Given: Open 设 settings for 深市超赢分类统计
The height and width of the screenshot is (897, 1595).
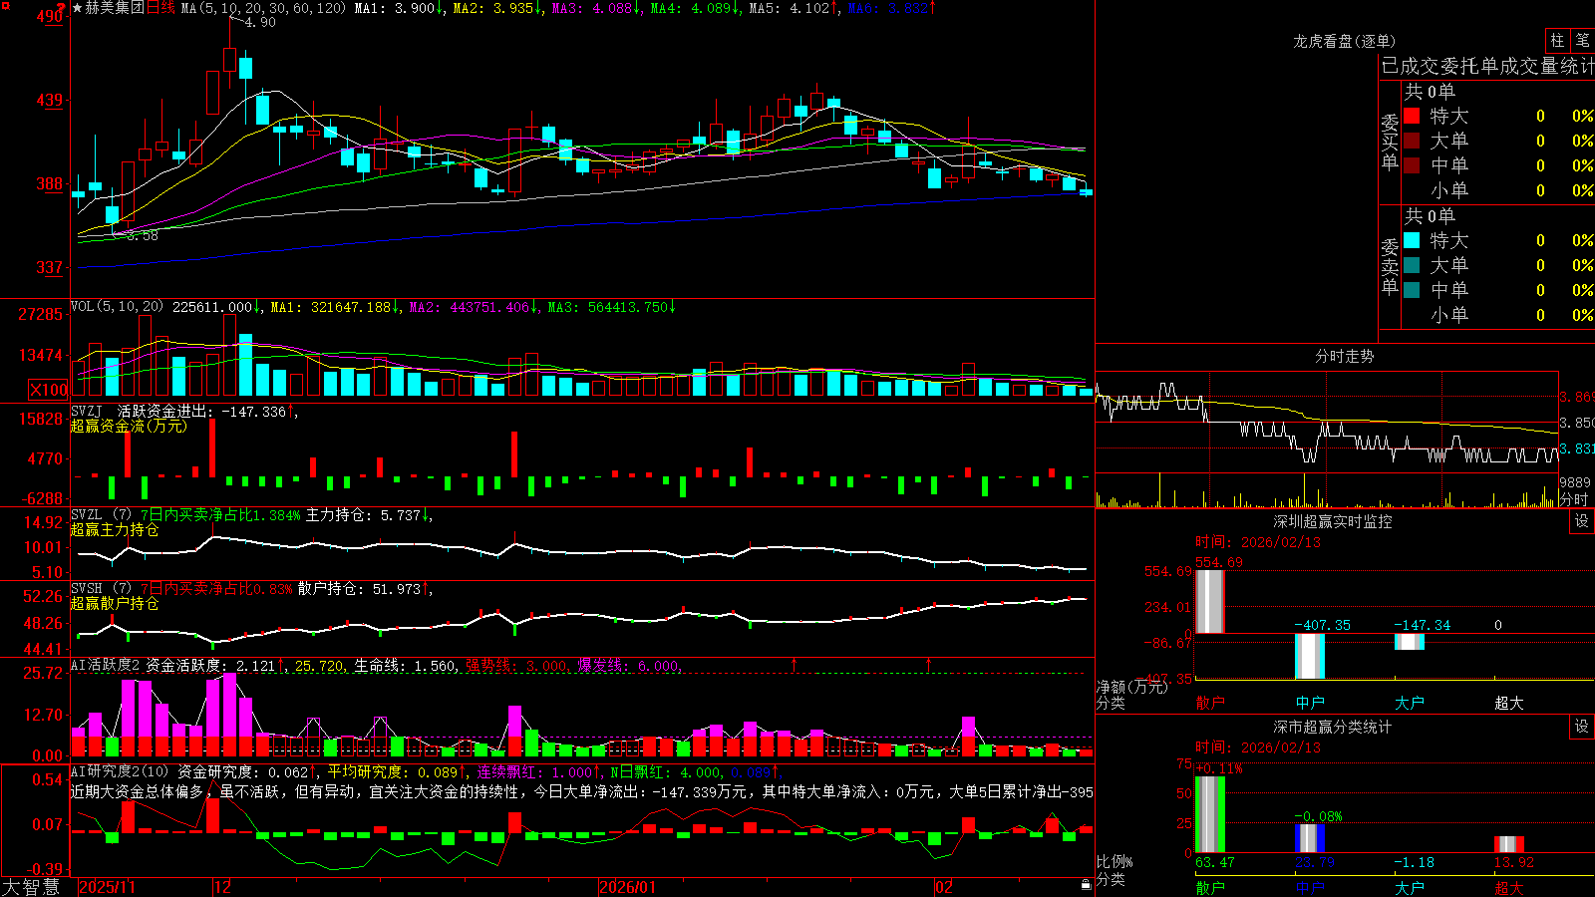Looking at the screenshot, I should [1582, 727].
